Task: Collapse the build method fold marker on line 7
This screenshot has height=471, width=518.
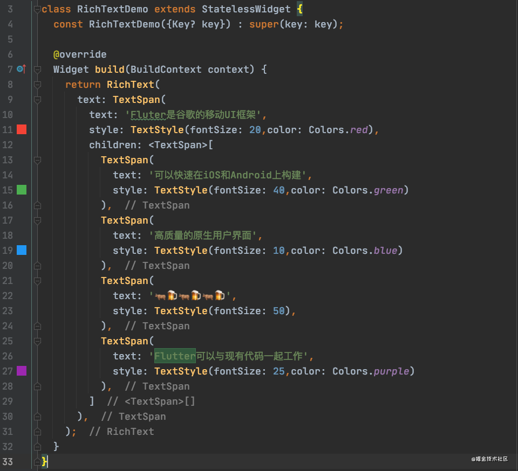Action: click(x=37, y=70)
